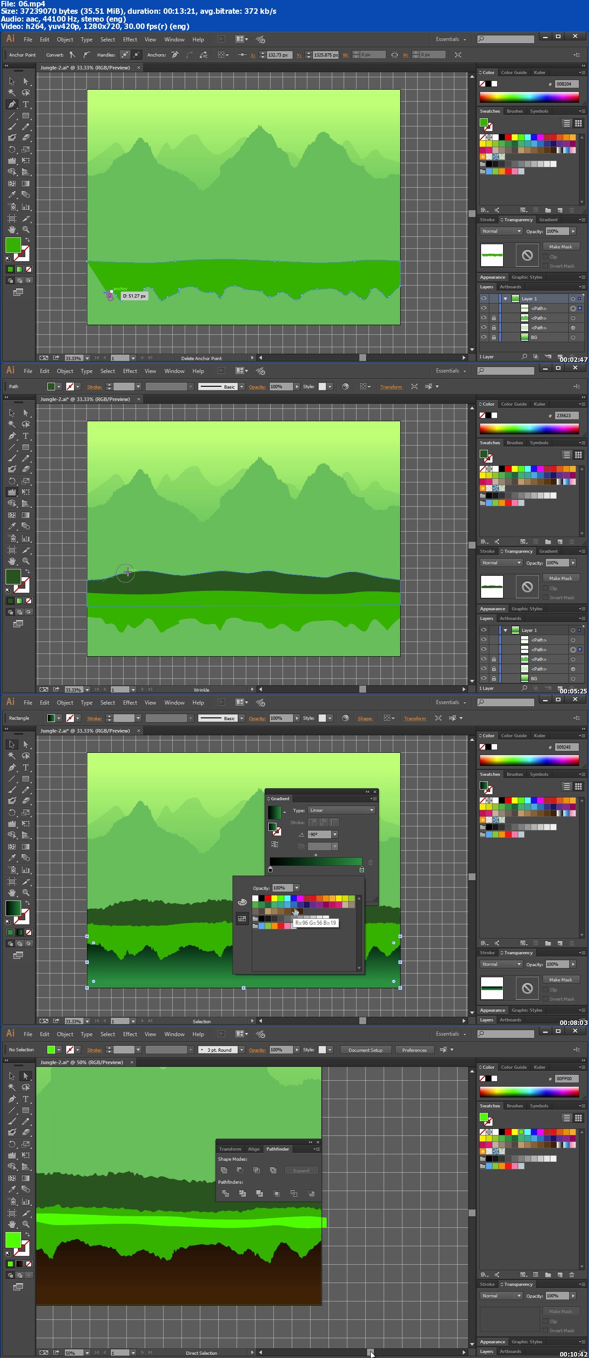
Task: Toggle lock on BG row, 00:02:47 frame
Action: pos(493,337)
